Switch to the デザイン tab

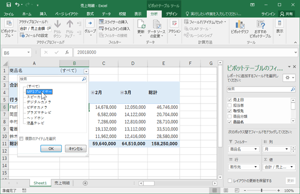[172, 14]
